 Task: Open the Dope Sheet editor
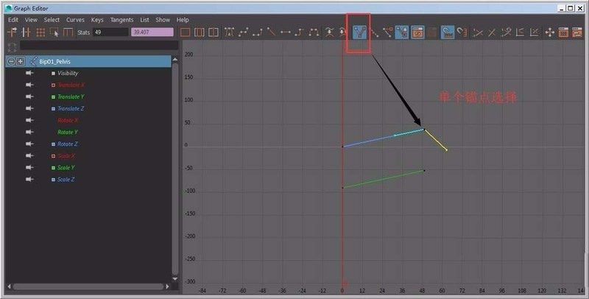click(x=563, y=32)
